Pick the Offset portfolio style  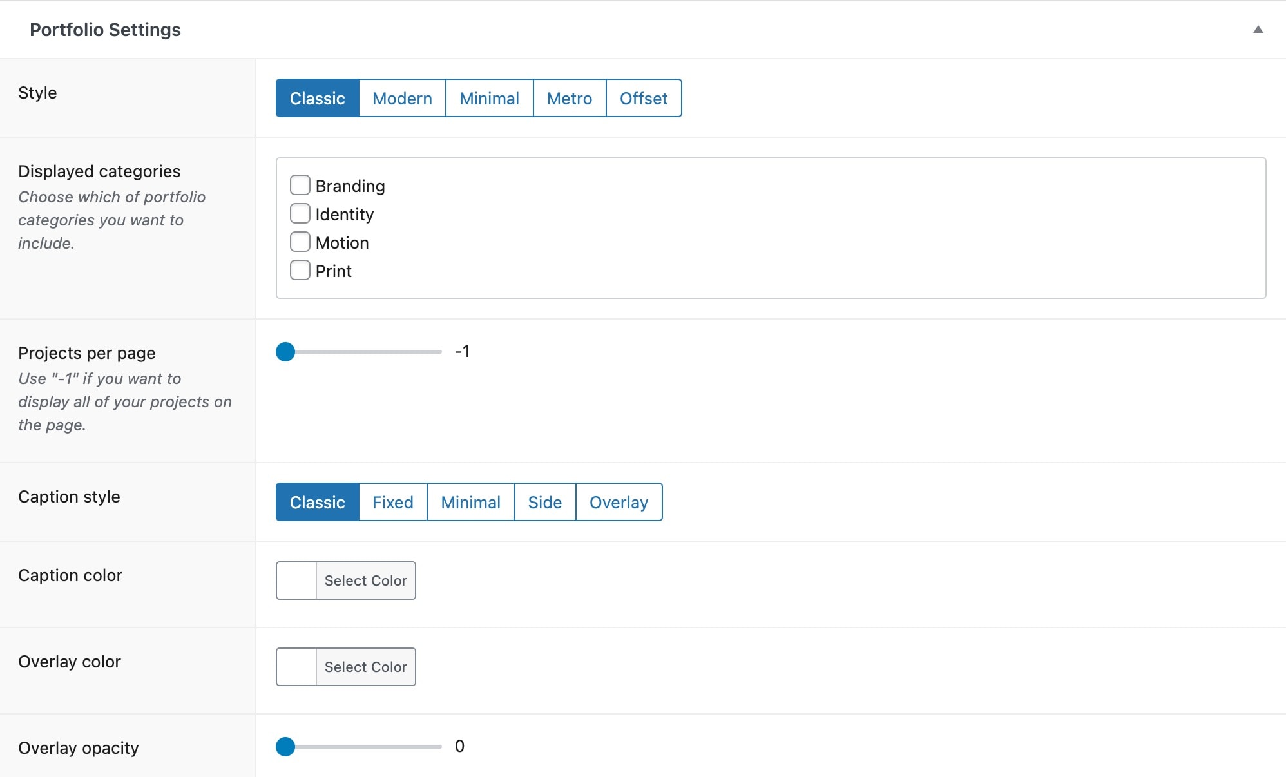[644, 98]
